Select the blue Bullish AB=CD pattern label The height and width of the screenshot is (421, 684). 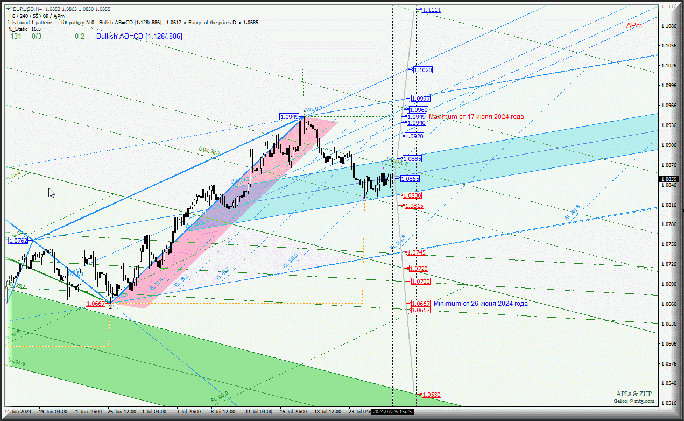tap(139, 36)
